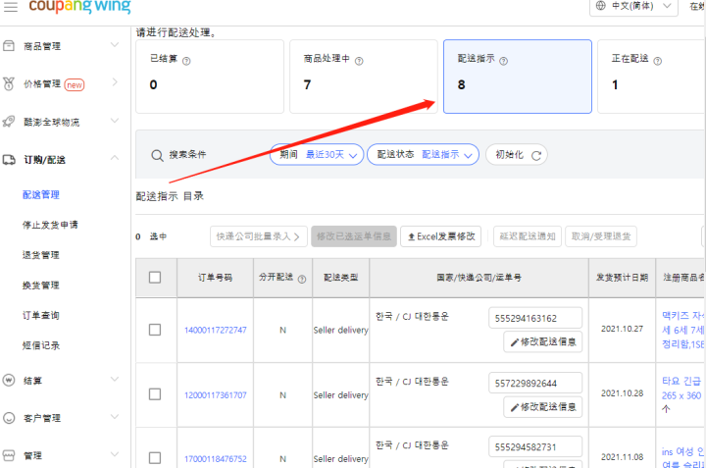
Task: Click the 结算 won coin icon
Action: pos(9,380)
